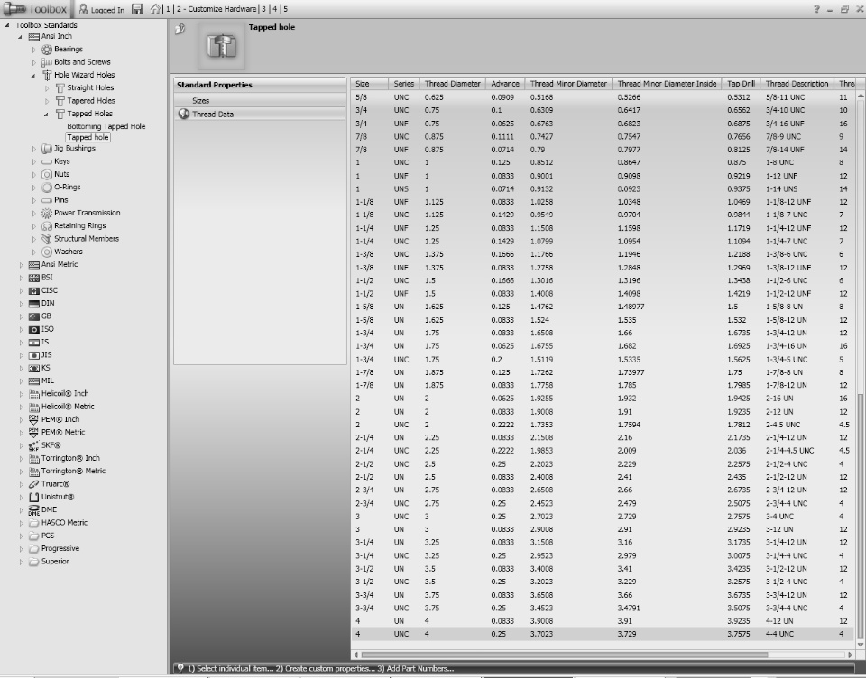This screenshot has height=678, width=866.
Task: Click the Washers icon
Action: tap(47, 252)
